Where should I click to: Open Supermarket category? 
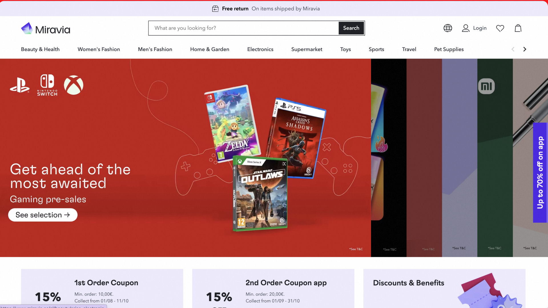(x=307, y=49)
